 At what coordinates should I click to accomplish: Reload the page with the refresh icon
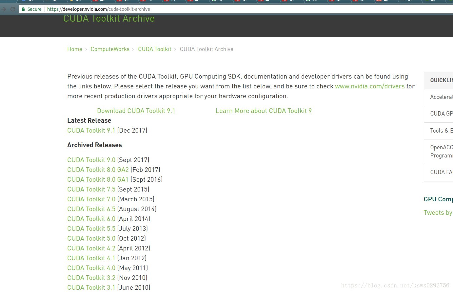(13, 9)
